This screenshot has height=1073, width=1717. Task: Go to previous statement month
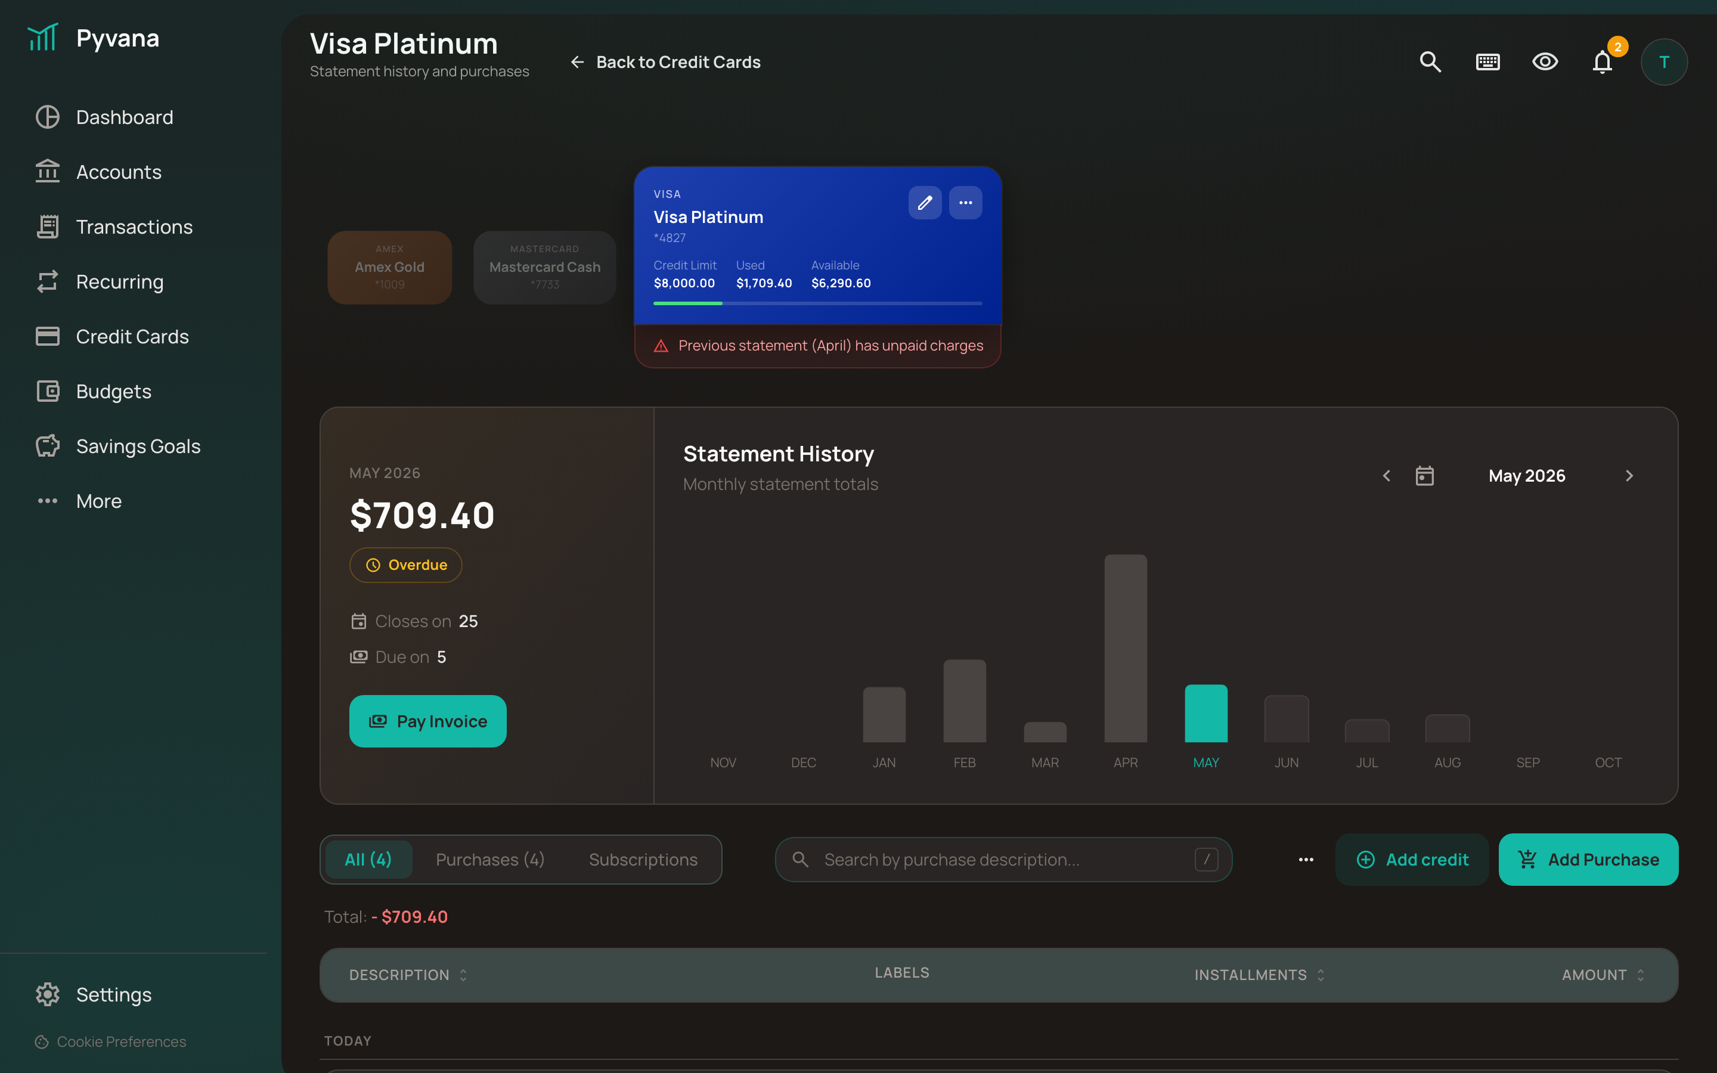tap(1386, 476)
